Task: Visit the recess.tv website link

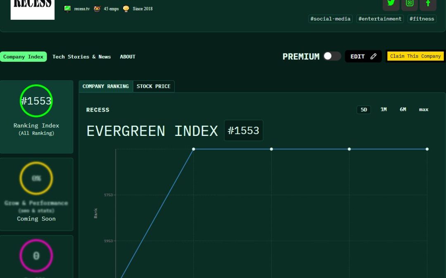Action: [x=82, y=9]
